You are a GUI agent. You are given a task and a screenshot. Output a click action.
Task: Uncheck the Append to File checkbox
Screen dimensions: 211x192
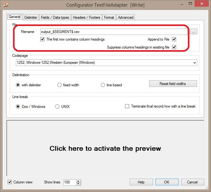[174, 39]
